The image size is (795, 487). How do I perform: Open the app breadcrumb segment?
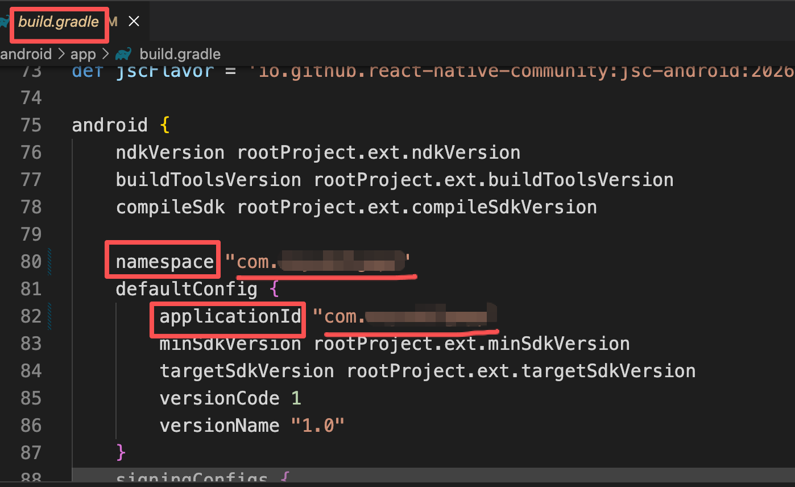(83, 54)
